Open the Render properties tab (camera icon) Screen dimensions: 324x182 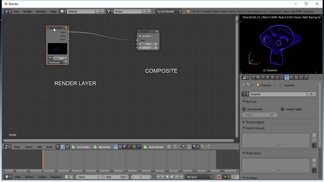(x=254, y=77)
